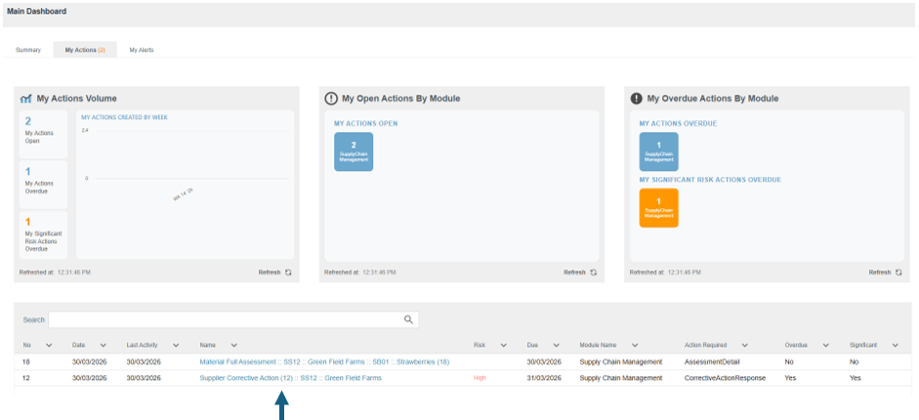
Task: Click the My Open Actions By Module exclamation icon
Action: 330,99
